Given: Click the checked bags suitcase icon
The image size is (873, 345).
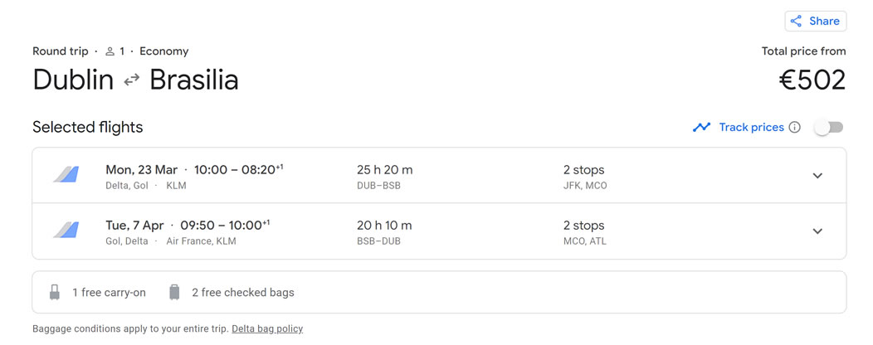Looking at the screenshot, I should [174, 293].
